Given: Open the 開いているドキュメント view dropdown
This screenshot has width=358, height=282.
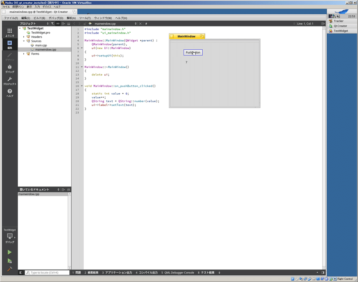Looking at the screenshot, I should point(39,190).
